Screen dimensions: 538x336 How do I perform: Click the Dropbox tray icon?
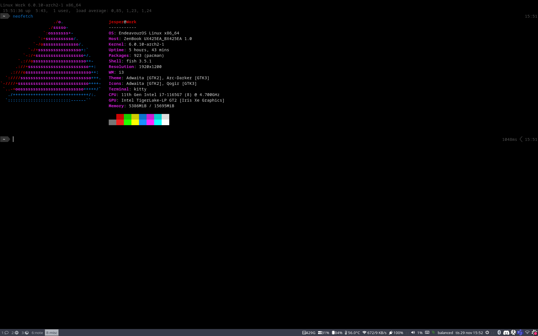coord(513,333)
